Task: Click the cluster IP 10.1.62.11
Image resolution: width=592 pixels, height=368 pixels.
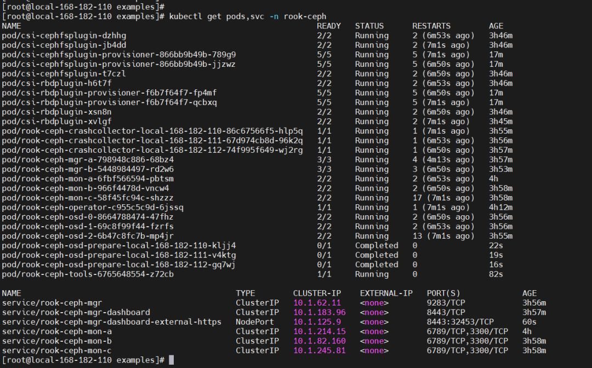Action: (x=317, y=303)
